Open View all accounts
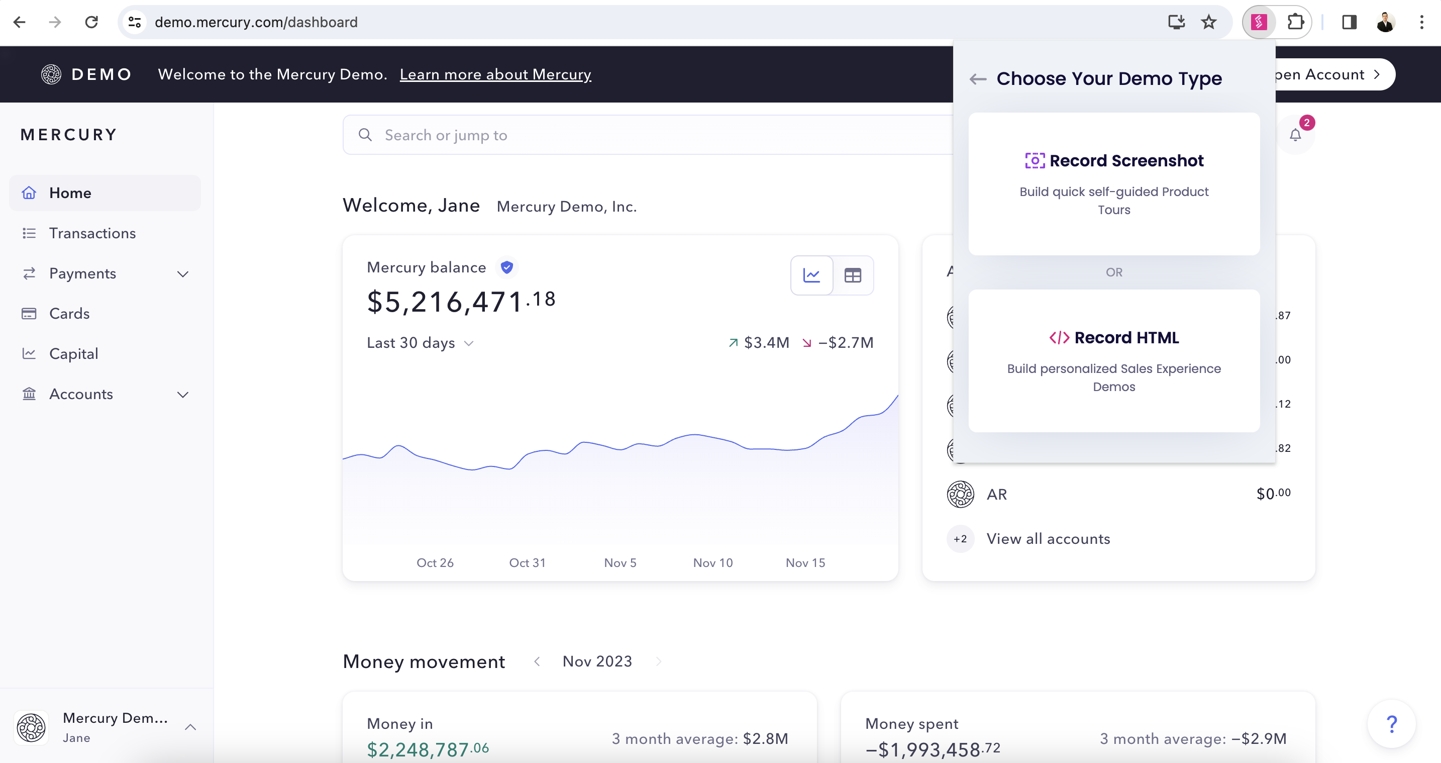This screenshot has height=763, width=1441. 1048,539
